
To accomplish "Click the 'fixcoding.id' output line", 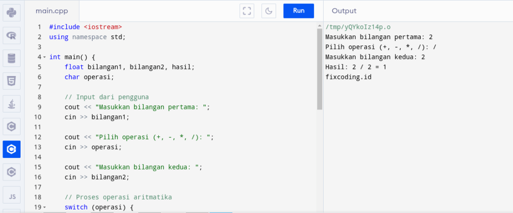I will point(349,77).
